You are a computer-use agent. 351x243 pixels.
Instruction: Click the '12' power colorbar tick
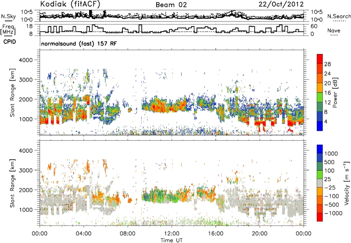(327, 103)
